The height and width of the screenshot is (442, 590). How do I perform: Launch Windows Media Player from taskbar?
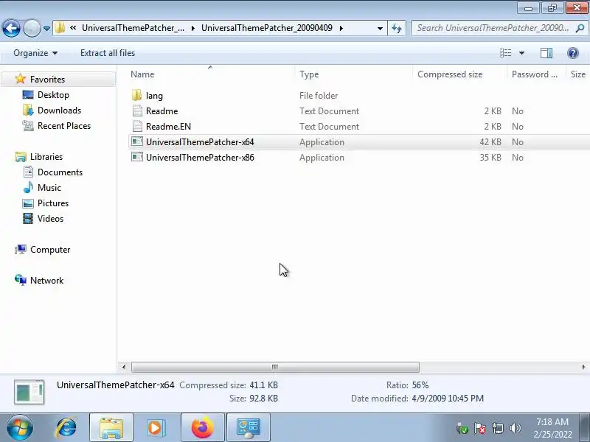[x=156, y=427]
